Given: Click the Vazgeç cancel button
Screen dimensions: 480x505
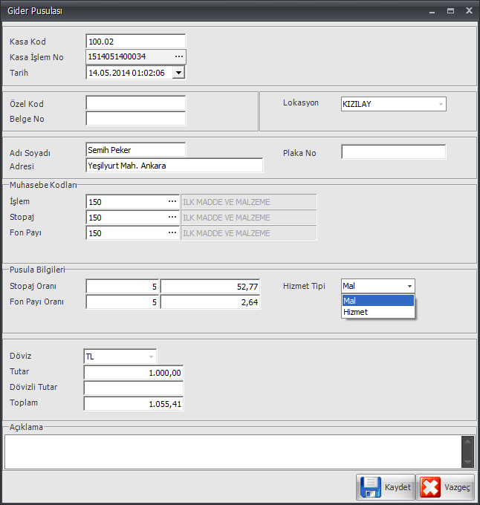Looking at the screenshot, I should coord(445,487).
